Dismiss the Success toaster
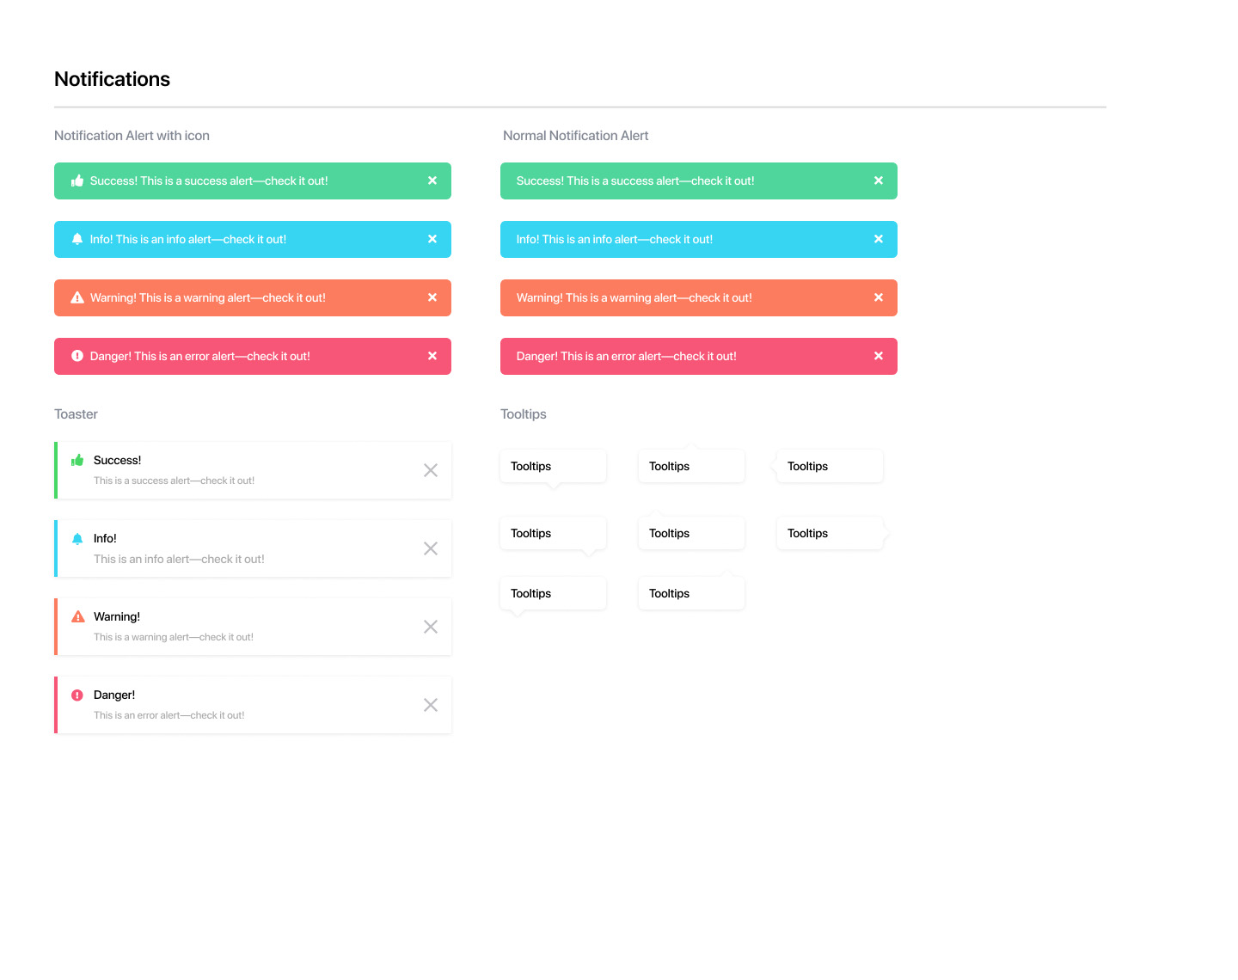 431,470
